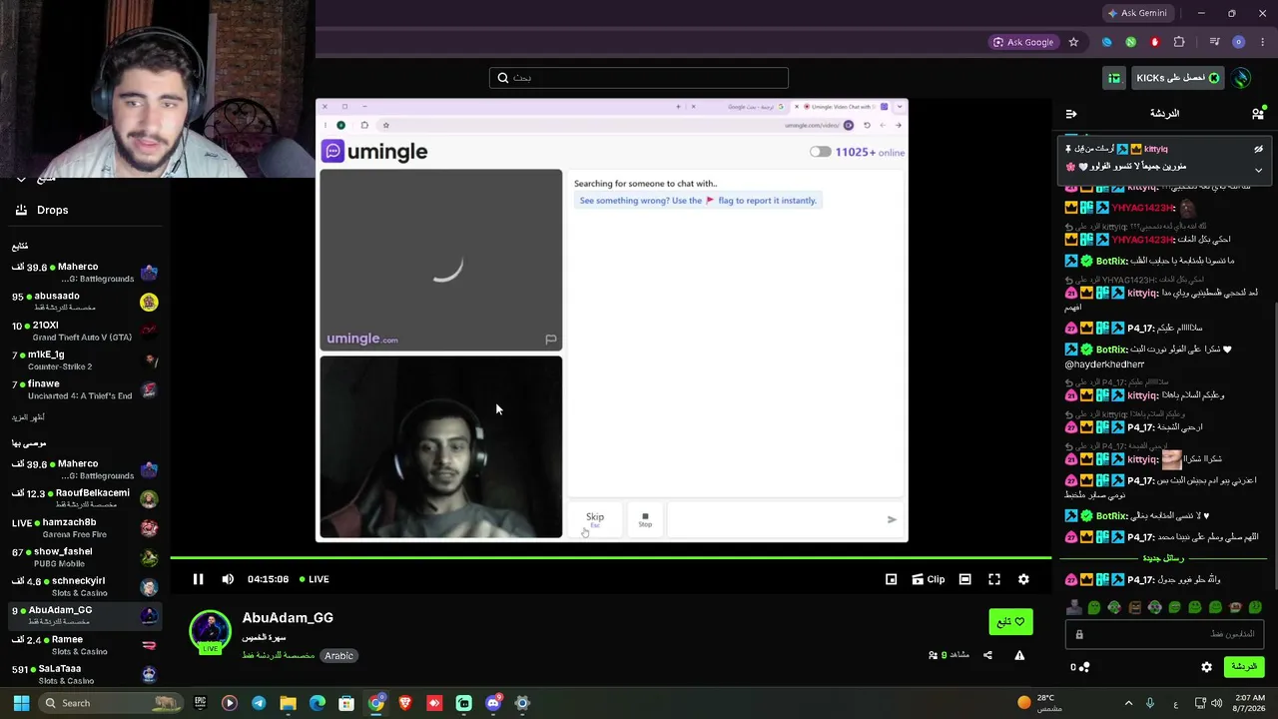
Task: Click the red hand blocker extension
Action: pyautogui.click(x=1155, y=42)
